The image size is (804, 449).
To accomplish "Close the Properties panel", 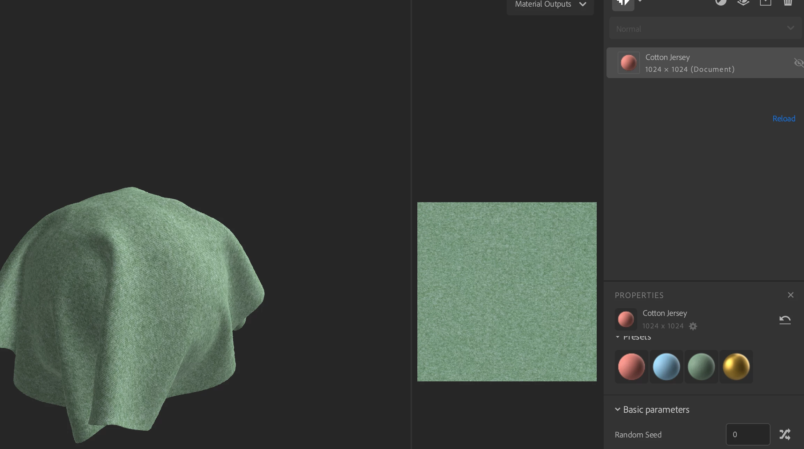I will coord(790,295).
